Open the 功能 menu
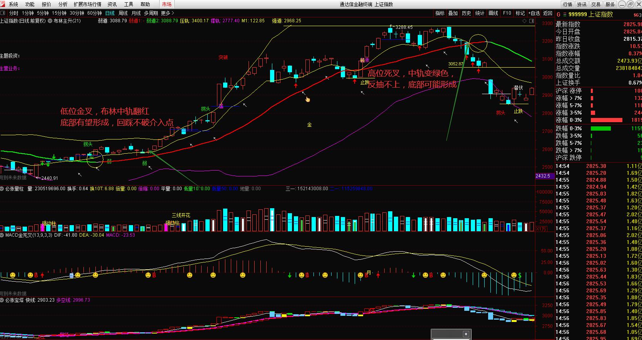Screen dimensions: 642x340 coord(30,4)
